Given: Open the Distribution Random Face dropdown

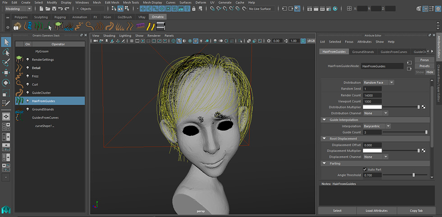Looking at the screenshot, I should [378, 83].
